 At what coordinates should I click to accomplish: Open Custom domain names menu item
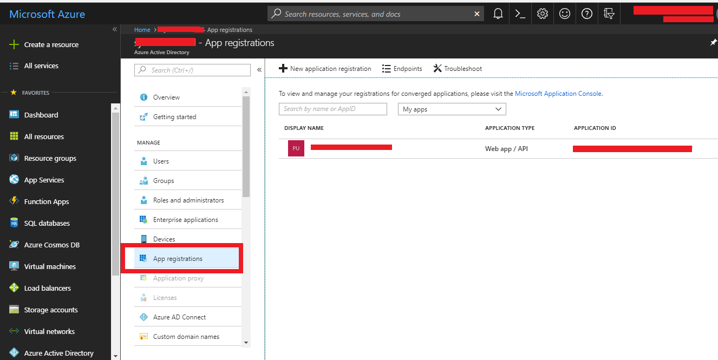pyautogui.click(x=187, y=337)
